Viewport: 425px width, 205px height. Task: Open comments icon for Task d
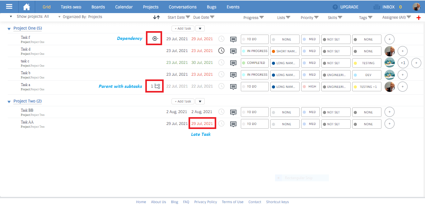pyautogui.click(x=233, y=51)
